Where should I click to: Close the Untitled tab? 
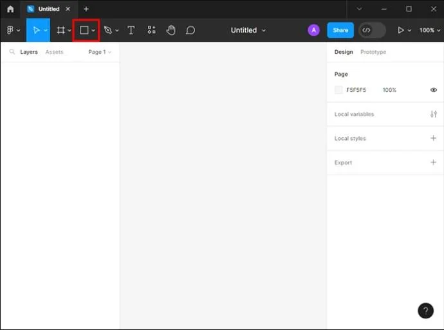68,9
